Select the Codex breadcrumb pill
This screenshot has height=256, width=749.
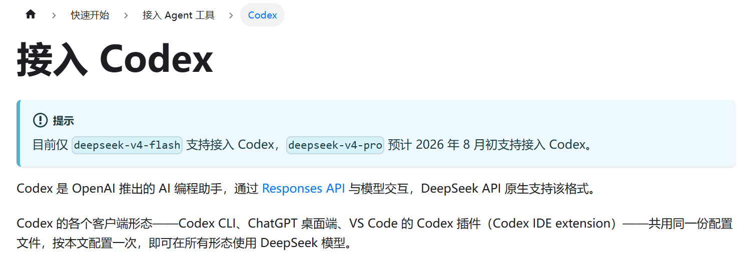(x=262, y=15)
